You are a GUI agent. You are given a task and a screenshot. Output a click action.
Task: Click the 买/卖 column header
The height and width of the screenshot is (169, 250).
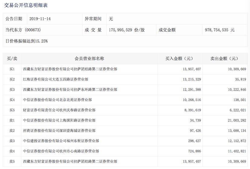coord(12,59)
